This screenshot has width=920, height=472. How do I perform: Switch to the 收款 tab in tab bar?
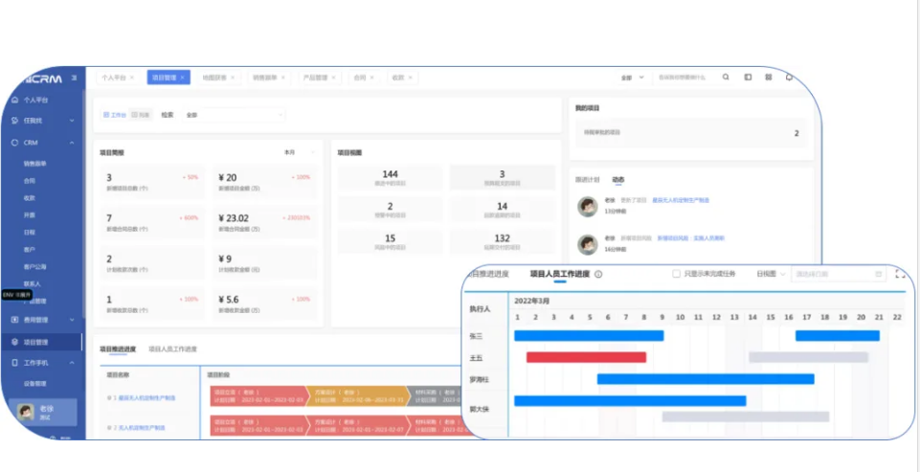[x=398, y=78]
